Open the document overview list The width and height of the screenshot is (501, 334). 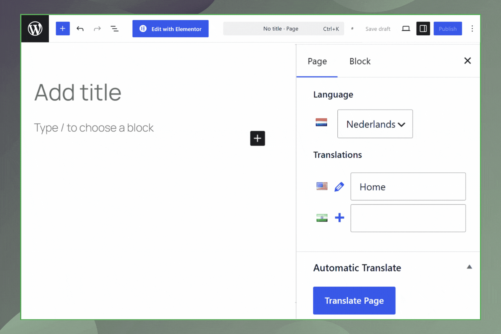click(115, 29)
